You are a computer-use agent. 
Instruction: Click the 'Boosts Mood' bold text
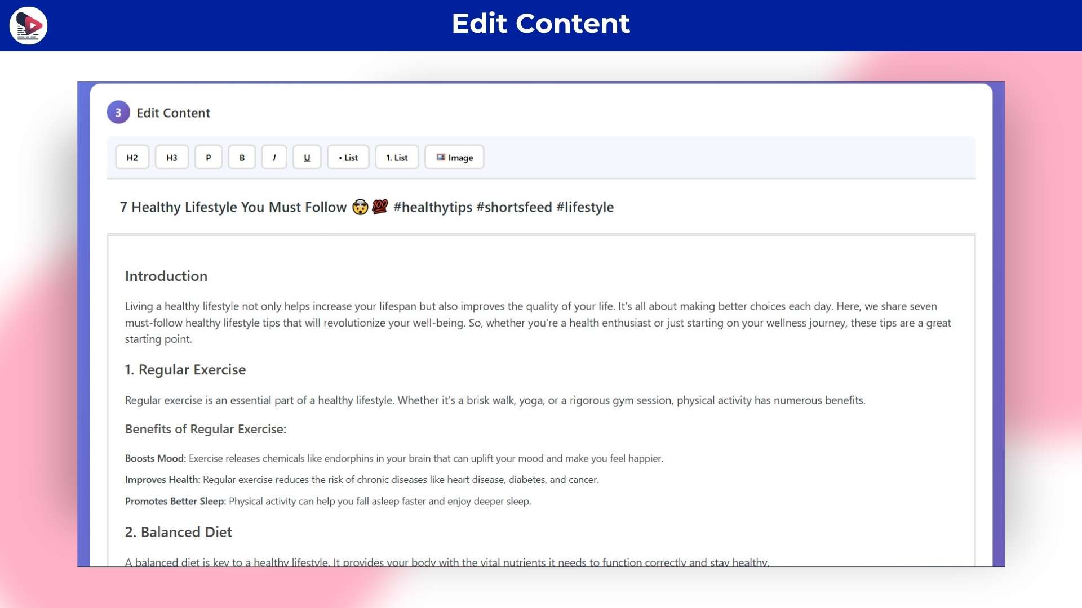pyautogui.click(x=155, y=458)
